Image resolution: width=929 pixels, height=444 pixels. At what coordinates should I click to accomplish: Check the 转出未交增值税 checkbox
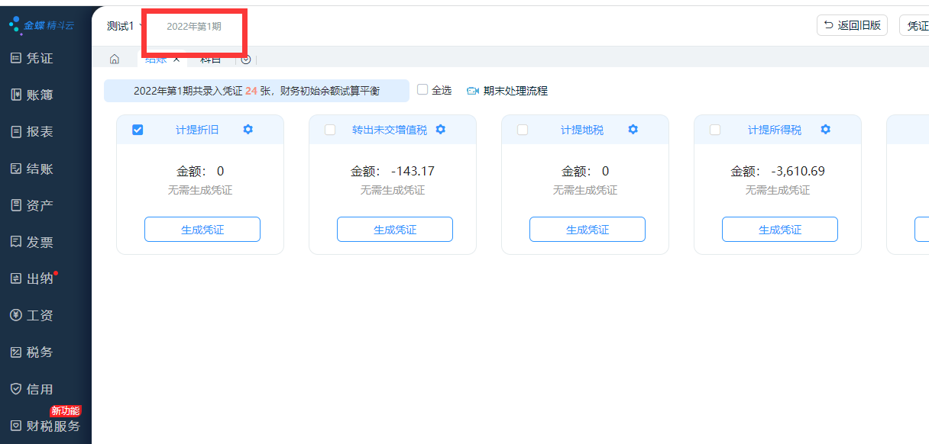coord(330,130)
